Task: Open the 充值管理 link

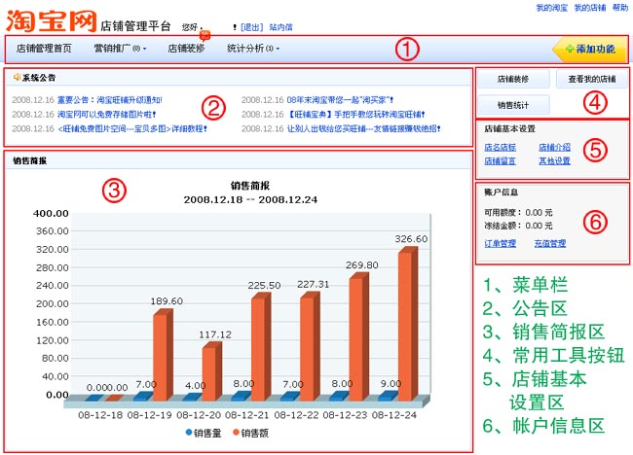Action: coord(550,243)
